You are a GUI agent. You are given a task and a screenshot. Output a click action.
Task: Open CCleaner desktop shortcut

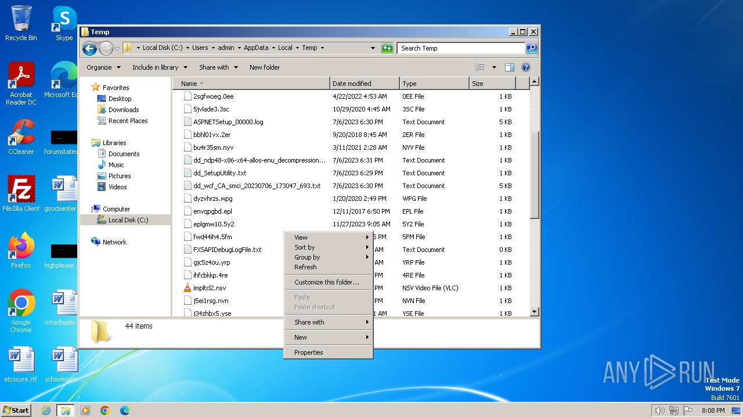pyautogui.click(x=21, y=138)
